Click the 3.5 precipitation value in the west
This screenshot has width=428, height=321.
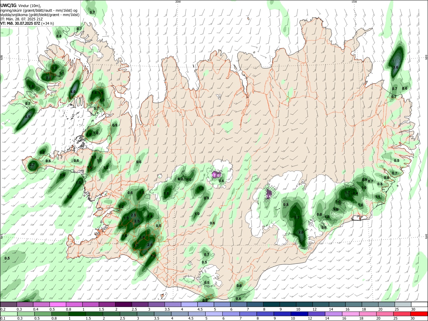(28, 117)
